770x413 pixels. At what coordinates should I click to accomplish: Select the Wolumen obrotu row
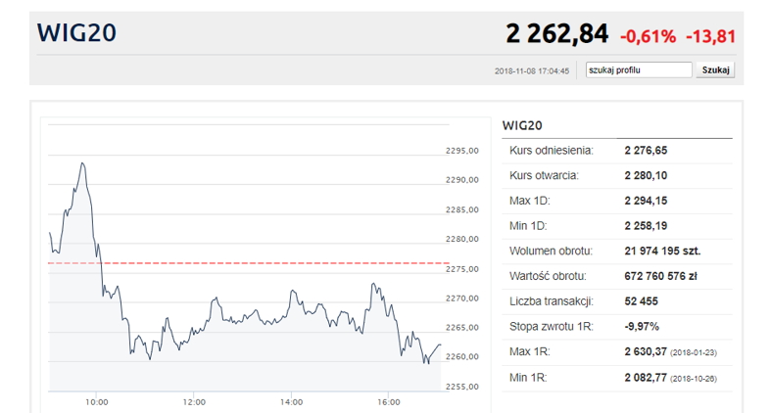(x=617, y=251)
